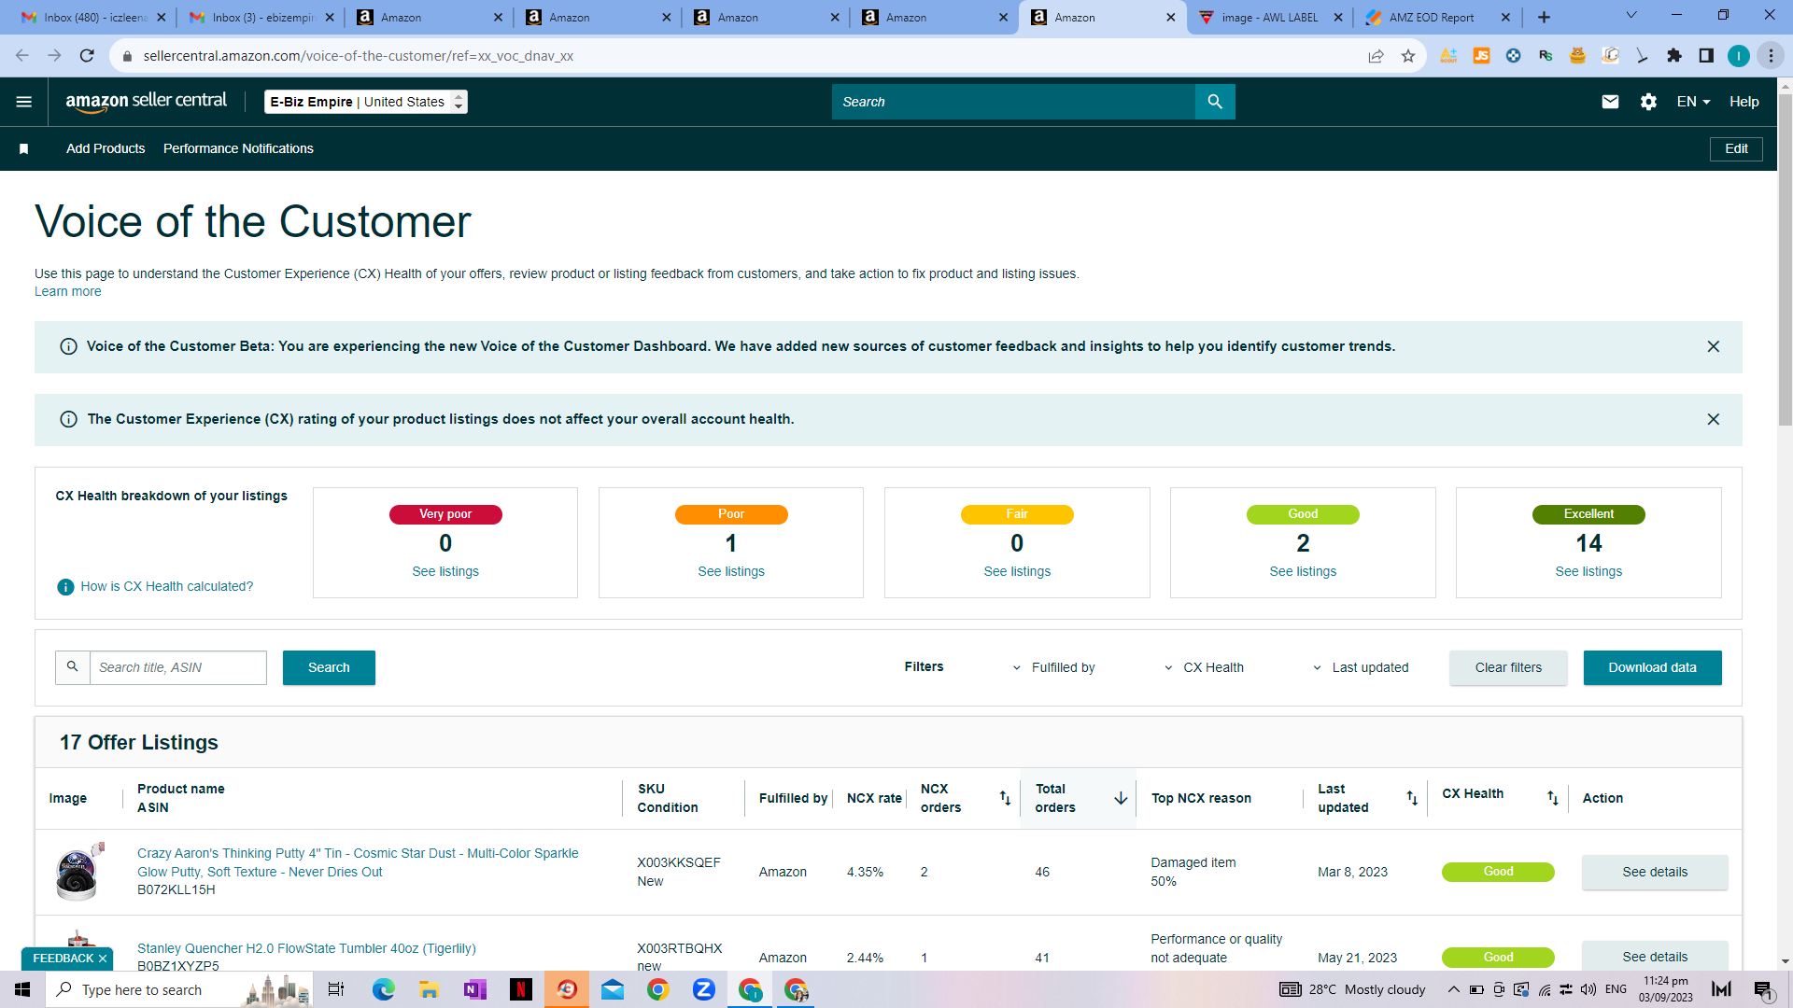The image size is (1793, 1008).
Task: Open File Explorer from the taskbar
Action: point(430,989)
